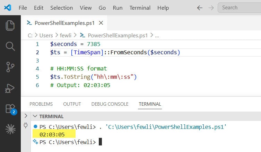Viewport: 261px width, 152px height.
Task: Click the PowerShell file icon in the tab
Action: 29,23
